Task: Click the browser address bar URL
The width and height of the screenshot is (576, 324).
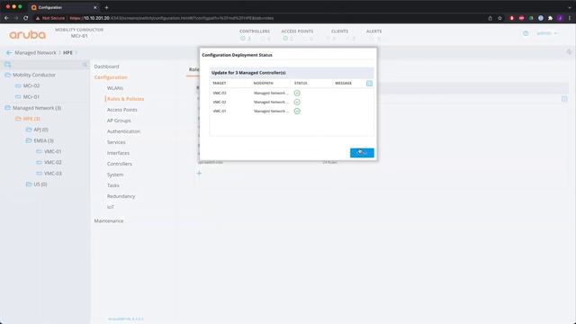Action: coord(172,18)
